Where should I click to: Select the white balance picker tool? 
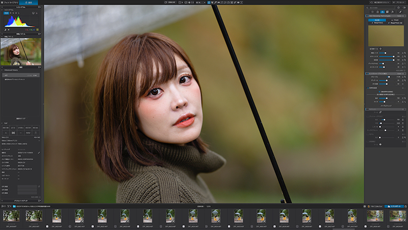[215, 3]
